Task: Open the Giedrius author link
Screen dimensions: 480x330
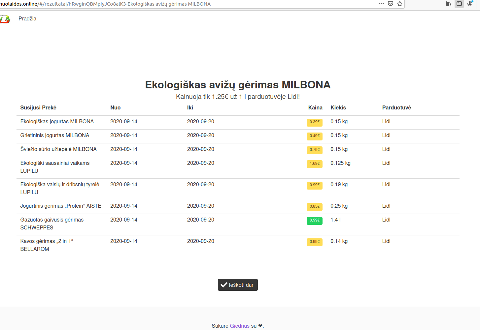Action: point(240,326)
